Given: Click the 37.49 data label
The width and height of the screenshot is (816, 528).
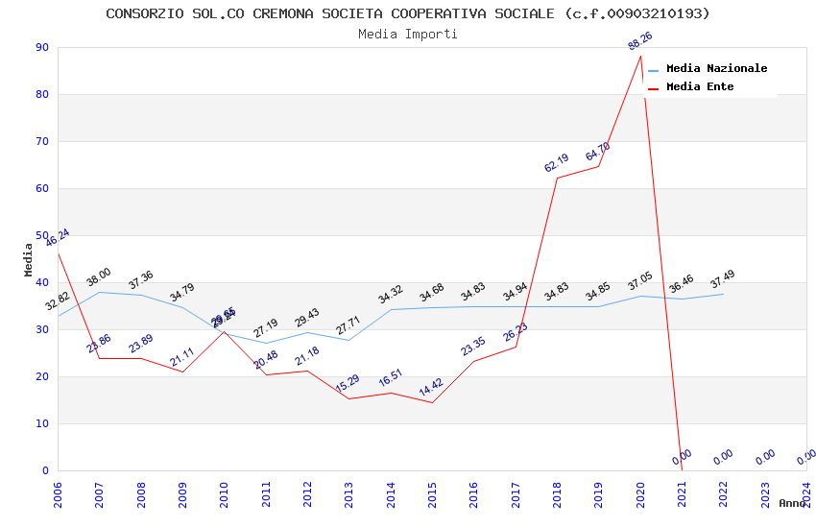Looking at the screenshot, I should click(x=723, y=279).
